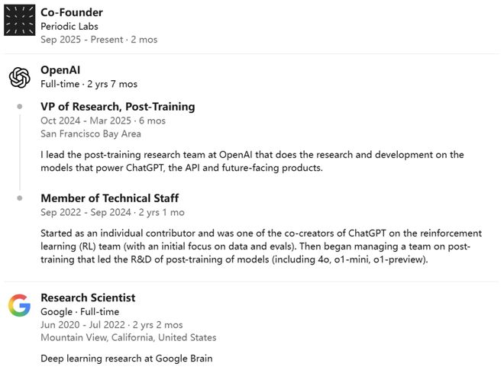Open the Co-Founder position title
The image size is (504, 370).
pos(72,12)
